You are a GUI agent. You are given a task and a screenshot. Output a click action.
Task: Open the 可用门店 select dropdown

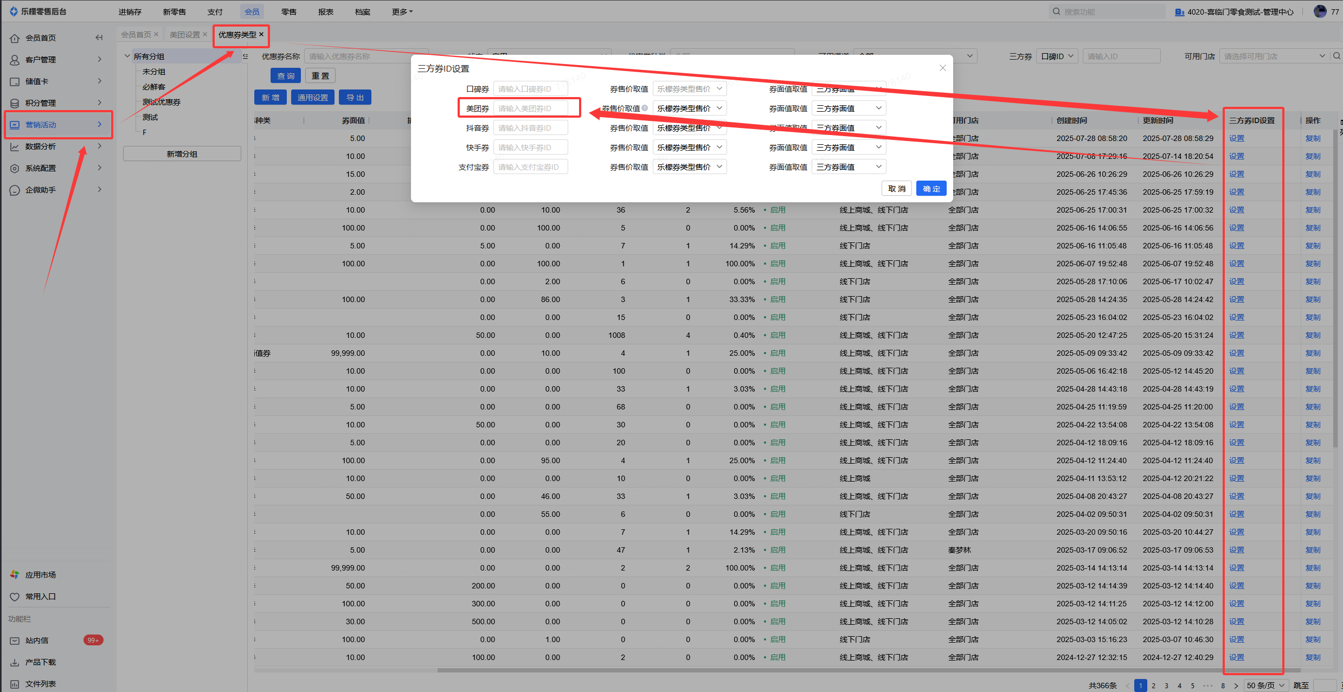point(1274,56)
